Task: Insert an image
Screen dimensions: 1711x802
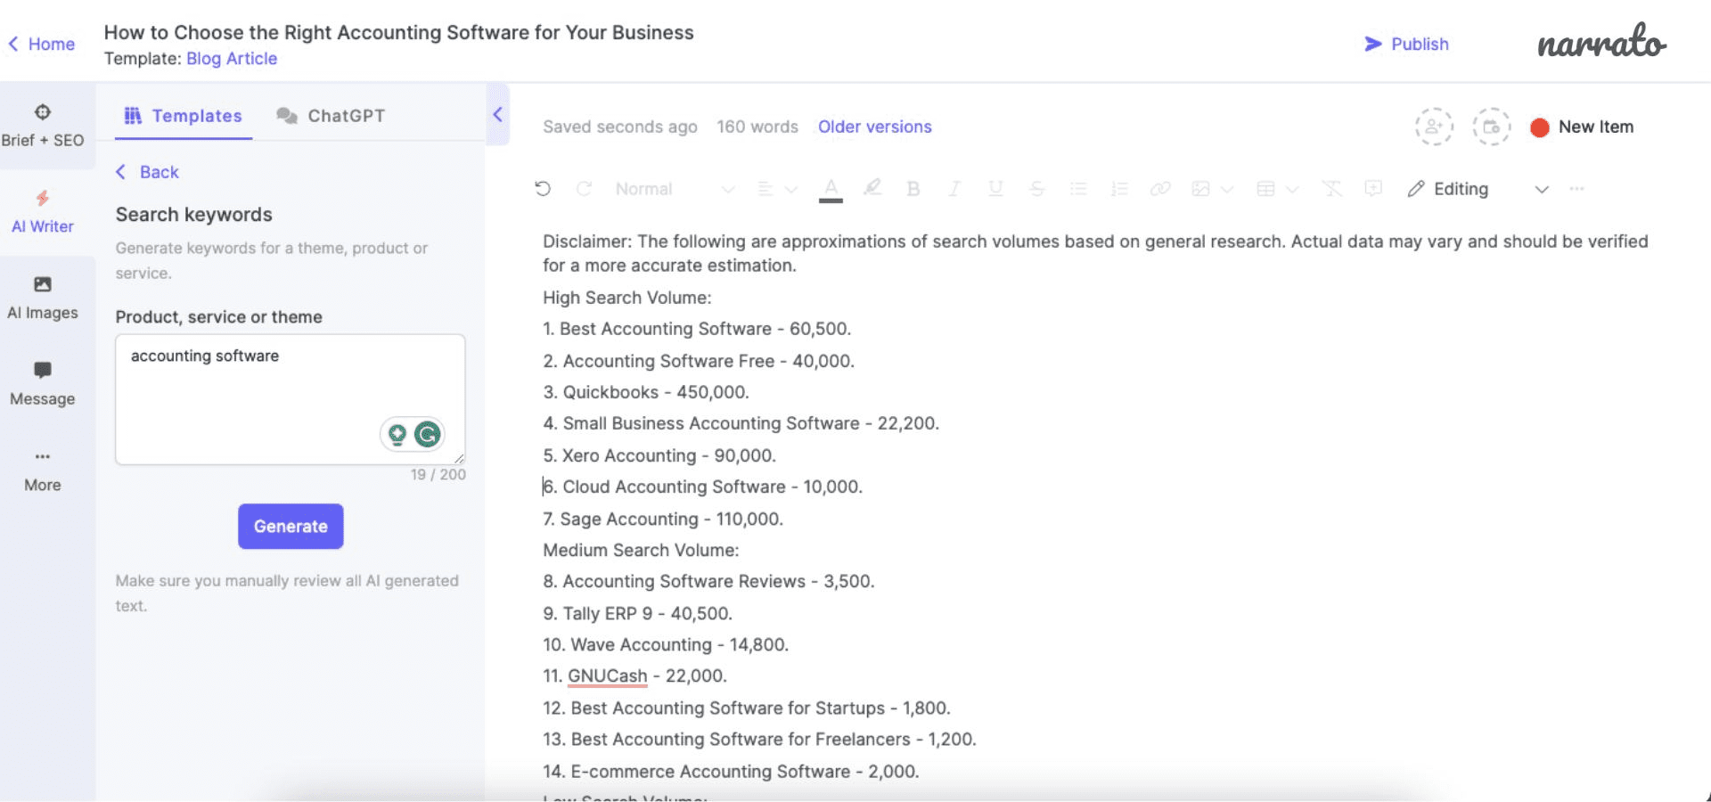Action: point(1201,189)
